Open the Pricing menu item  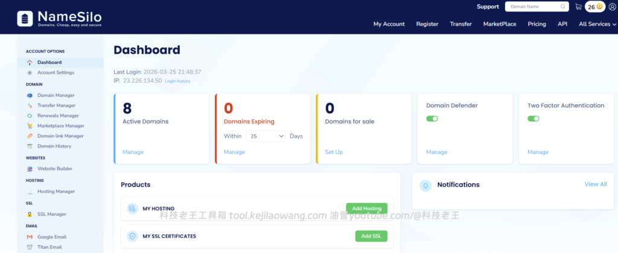coord(537,24)
